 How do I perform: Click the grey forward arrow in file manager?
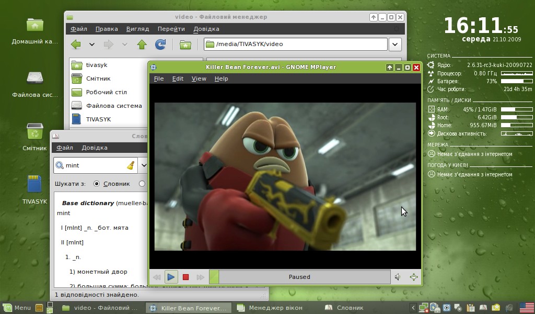[109, 44]
